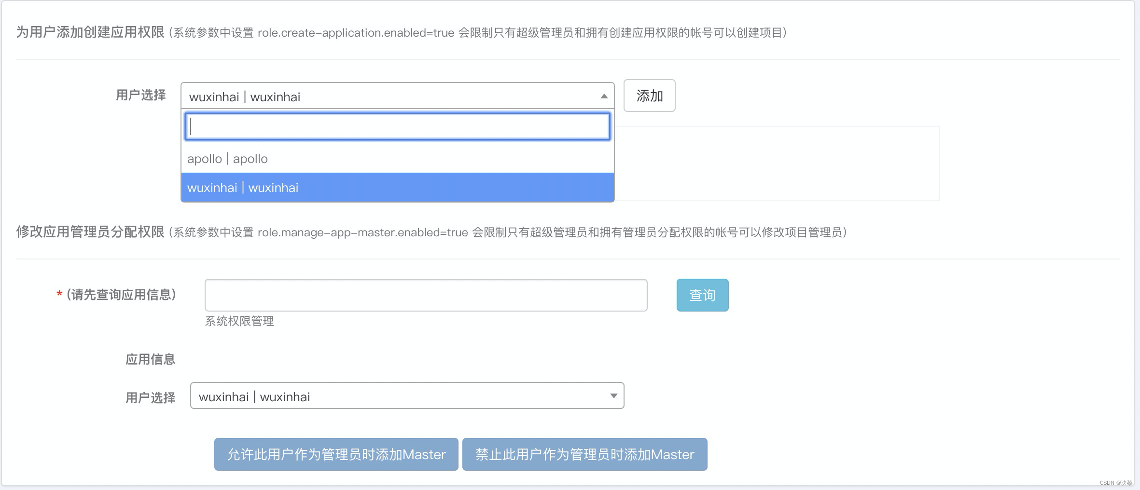Select highlighted wuxinhai | wuxinhai dropdown option
The width and height of the screenshot is (1140, 490).
[x=243, y=187]
